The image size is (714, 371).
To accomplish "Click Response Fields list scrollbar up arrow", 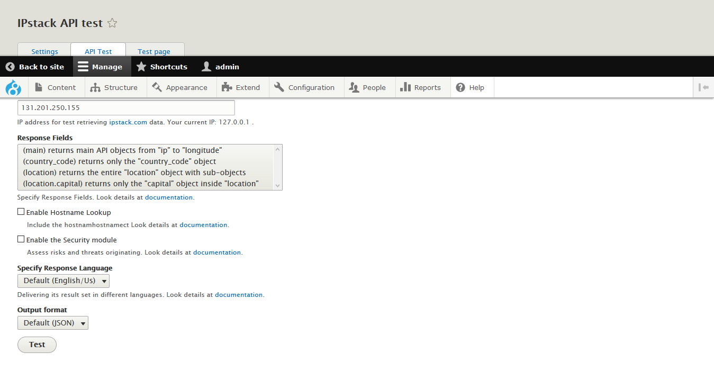I will point(278,149).
